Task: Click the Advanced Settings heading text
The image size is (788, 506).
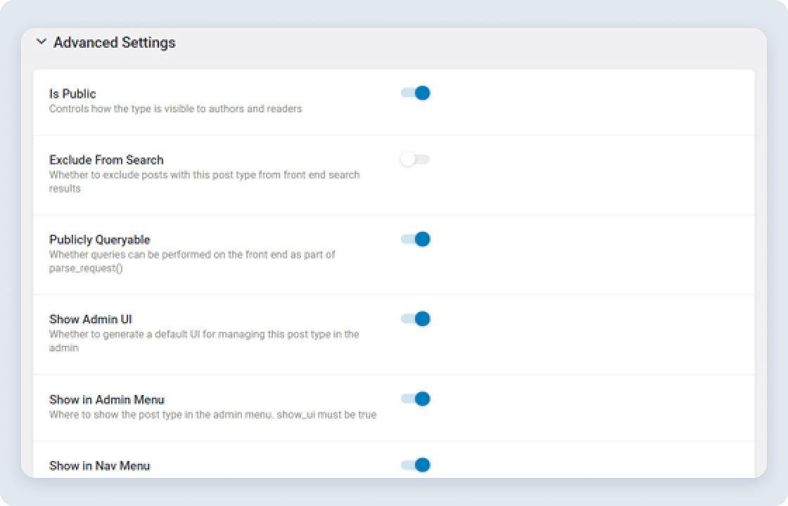Action: [115, 43]
